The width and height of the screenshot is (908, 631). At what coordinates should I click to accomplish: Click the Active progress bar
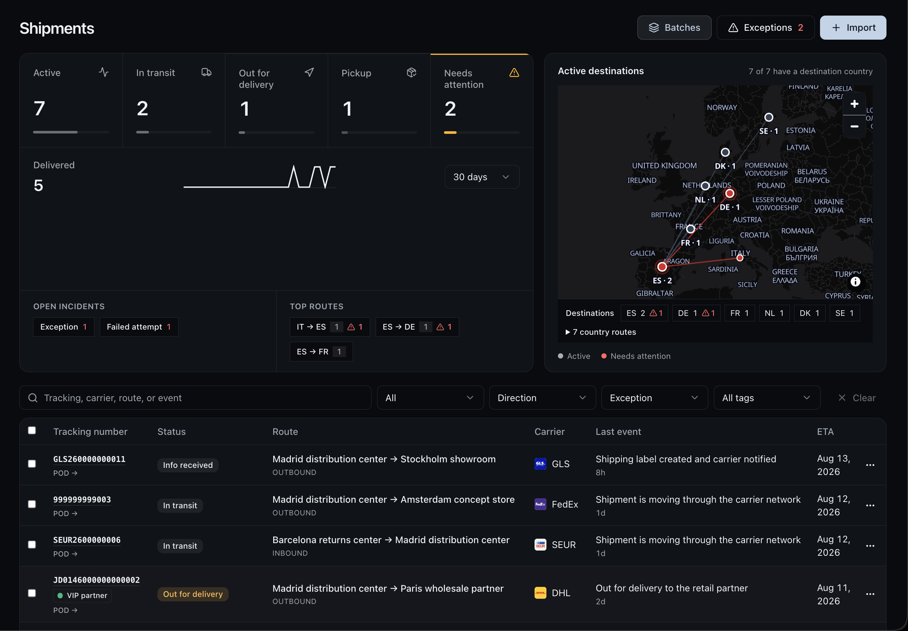[x=71, y=132]
